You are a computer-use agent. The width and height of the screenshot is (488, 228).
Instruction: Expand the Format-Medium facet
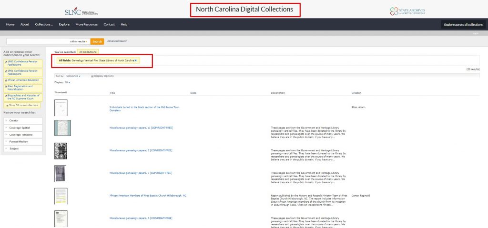tap(23, 141)
